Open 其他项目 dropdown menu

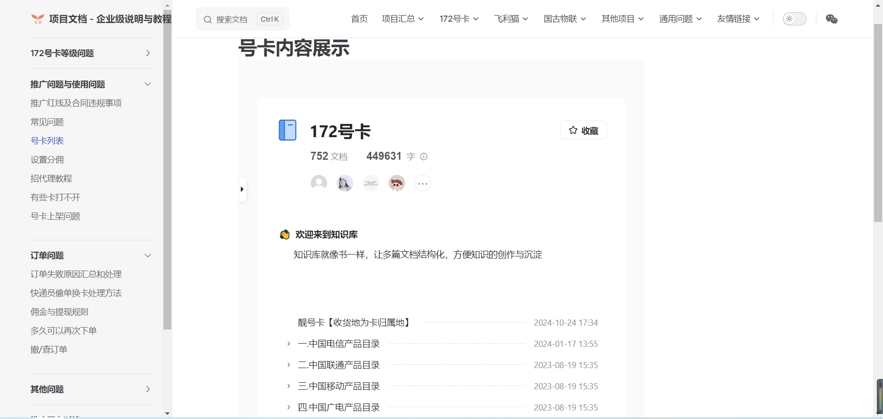622,19
